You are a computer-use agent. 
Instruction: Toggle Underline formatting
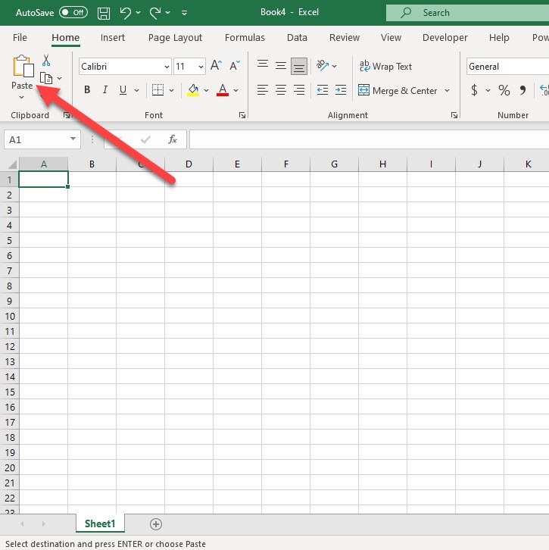click(123, 90)
